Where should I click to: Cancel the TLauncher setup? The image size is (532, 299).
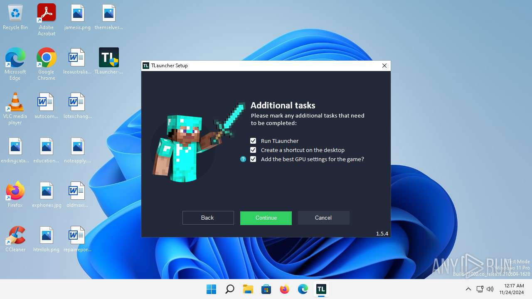(x=323, y=218)
